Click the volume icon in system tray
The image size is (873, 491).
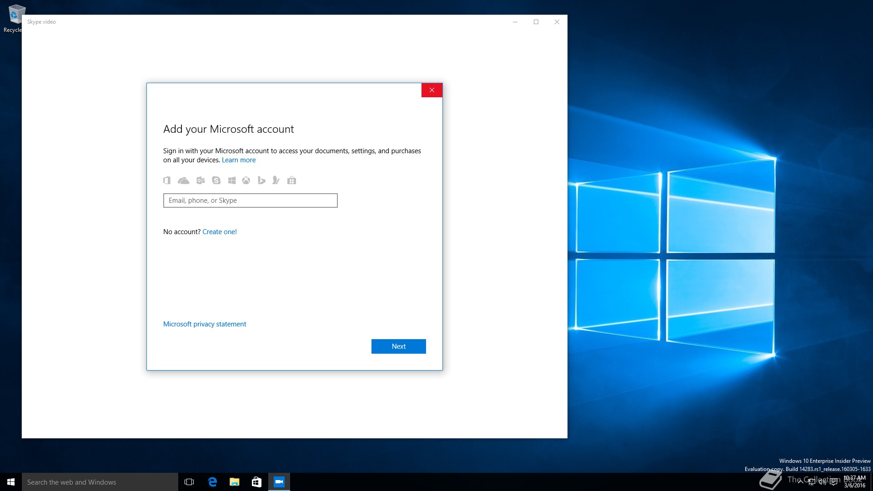coord(823,482)
